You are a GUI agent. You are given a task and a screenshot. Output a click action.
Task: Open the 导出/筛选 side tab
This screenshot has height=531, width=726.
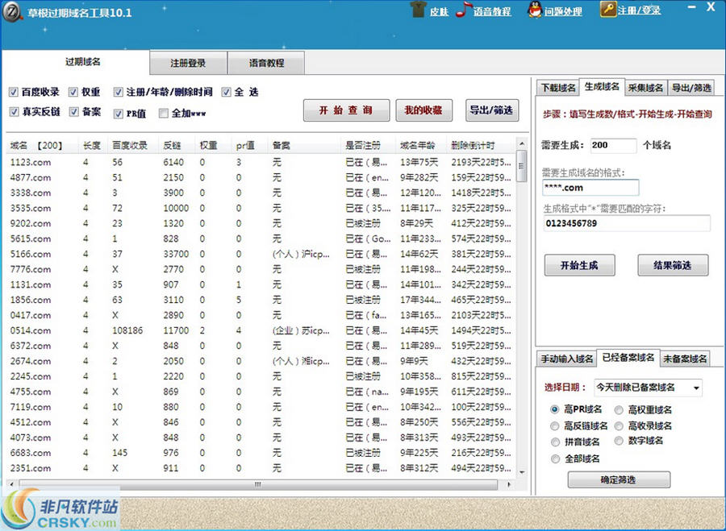pyautogui.click(x=691, y=88)
